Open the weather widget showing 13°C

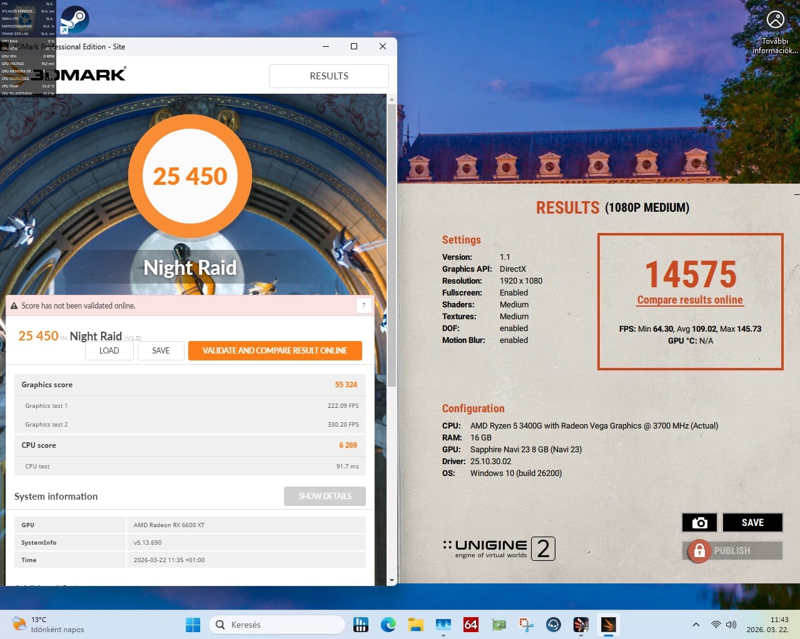(49, 625)
